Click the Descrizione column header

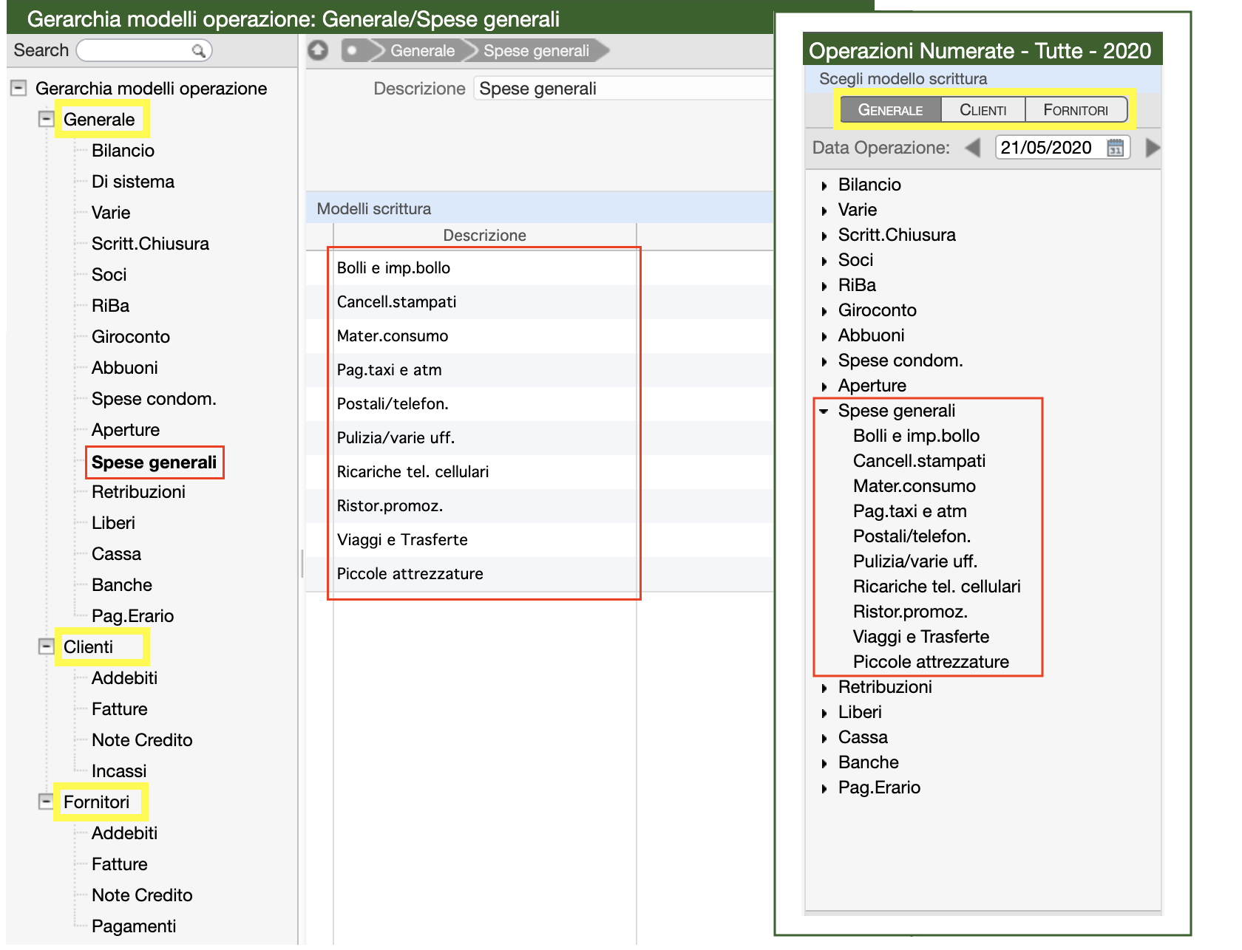(x=485, y=235)
